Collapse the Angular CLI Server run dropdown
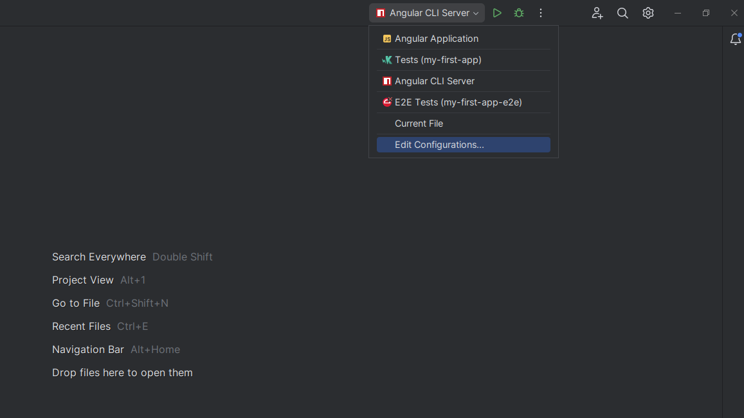Screen dimensions: 744x418 click(x=476, y=14)
